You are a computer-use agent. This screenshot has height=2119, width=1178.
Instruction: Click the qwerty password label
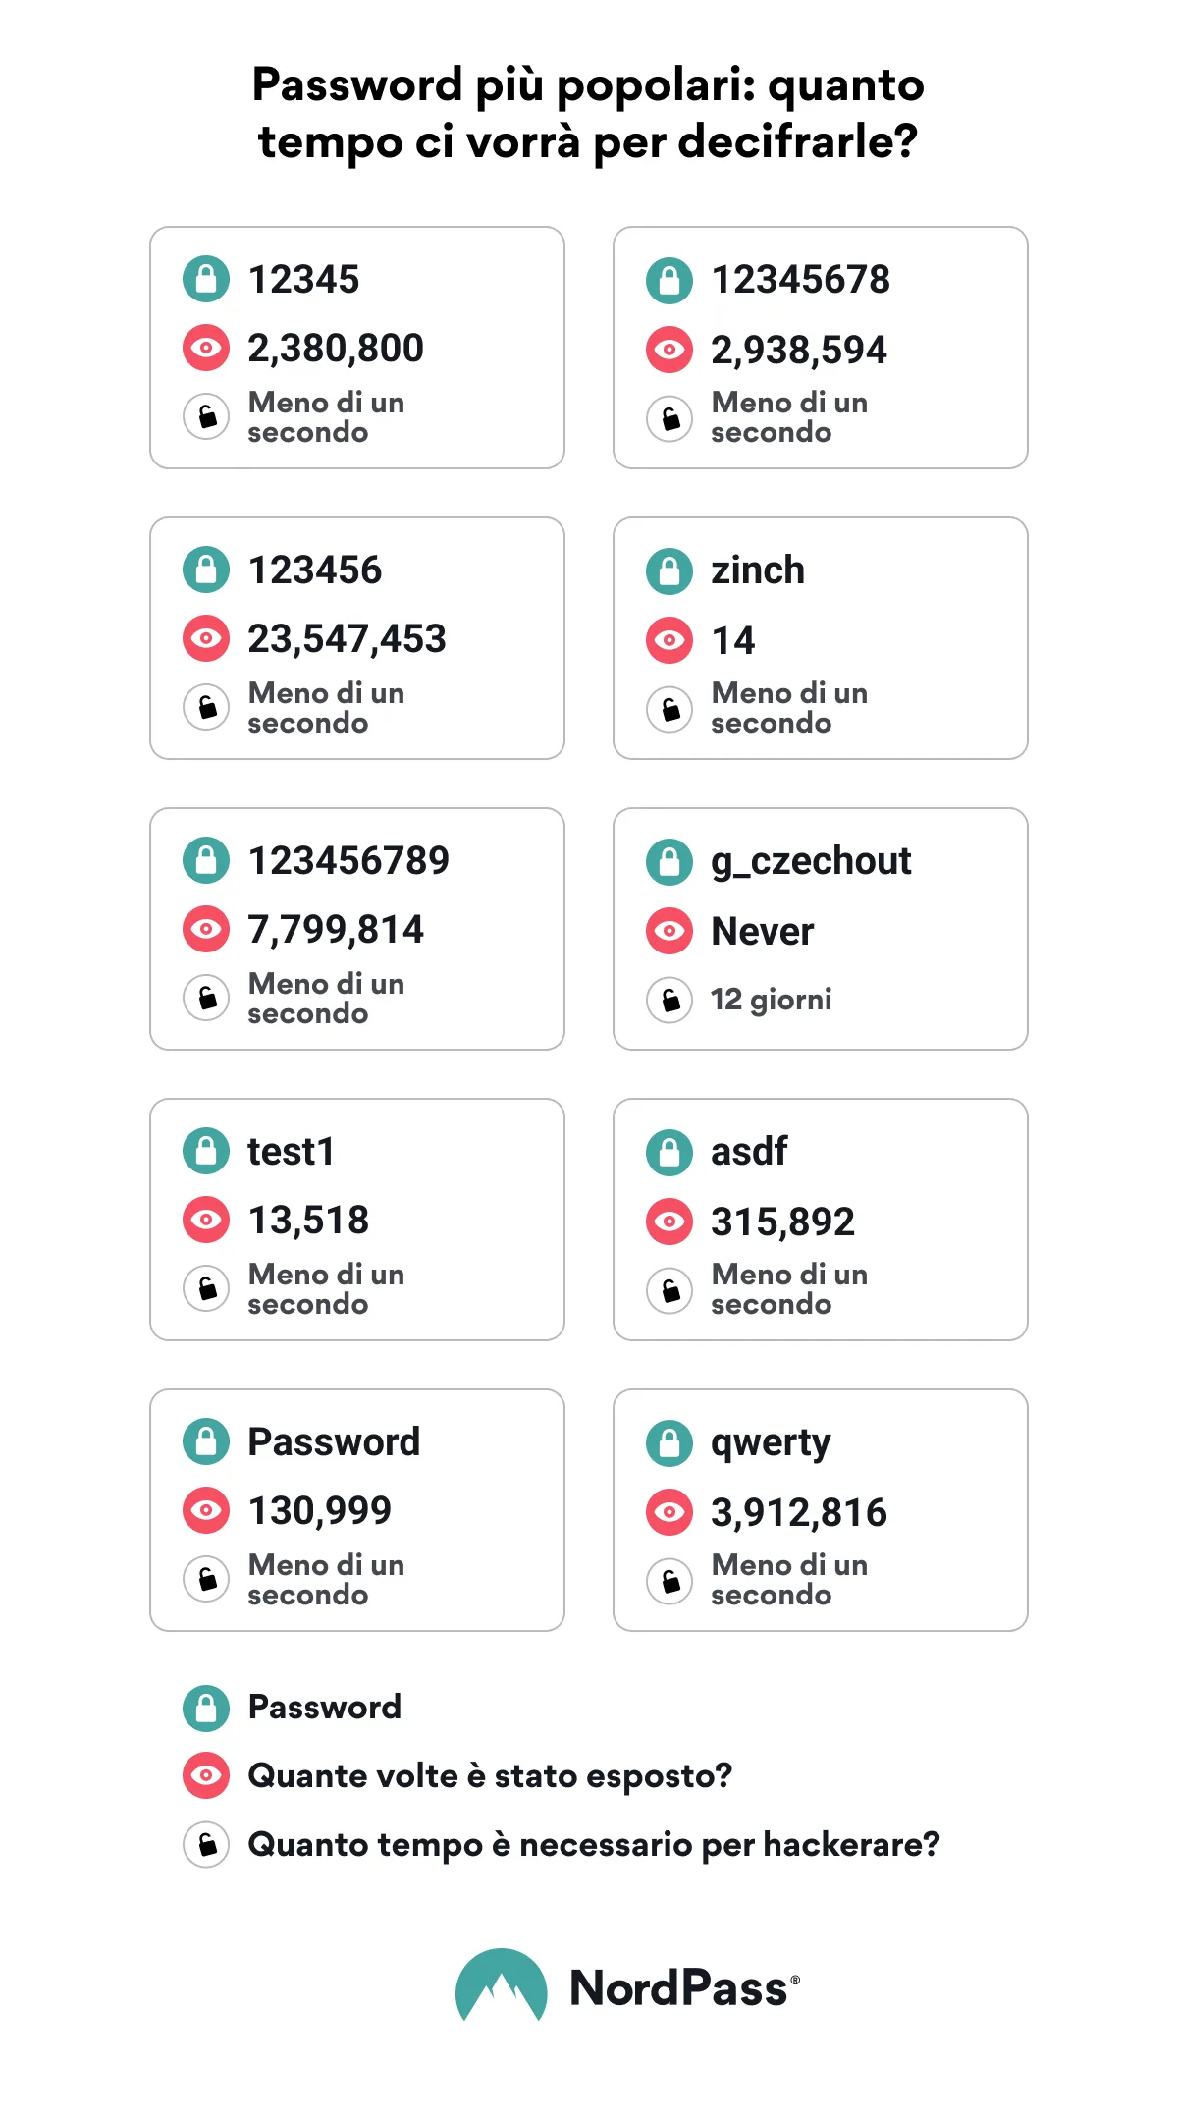tap(771, 1442)
